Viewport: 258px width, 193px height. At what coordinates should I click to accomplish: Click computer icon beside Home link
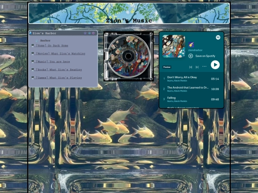click(x=33, y=45)
